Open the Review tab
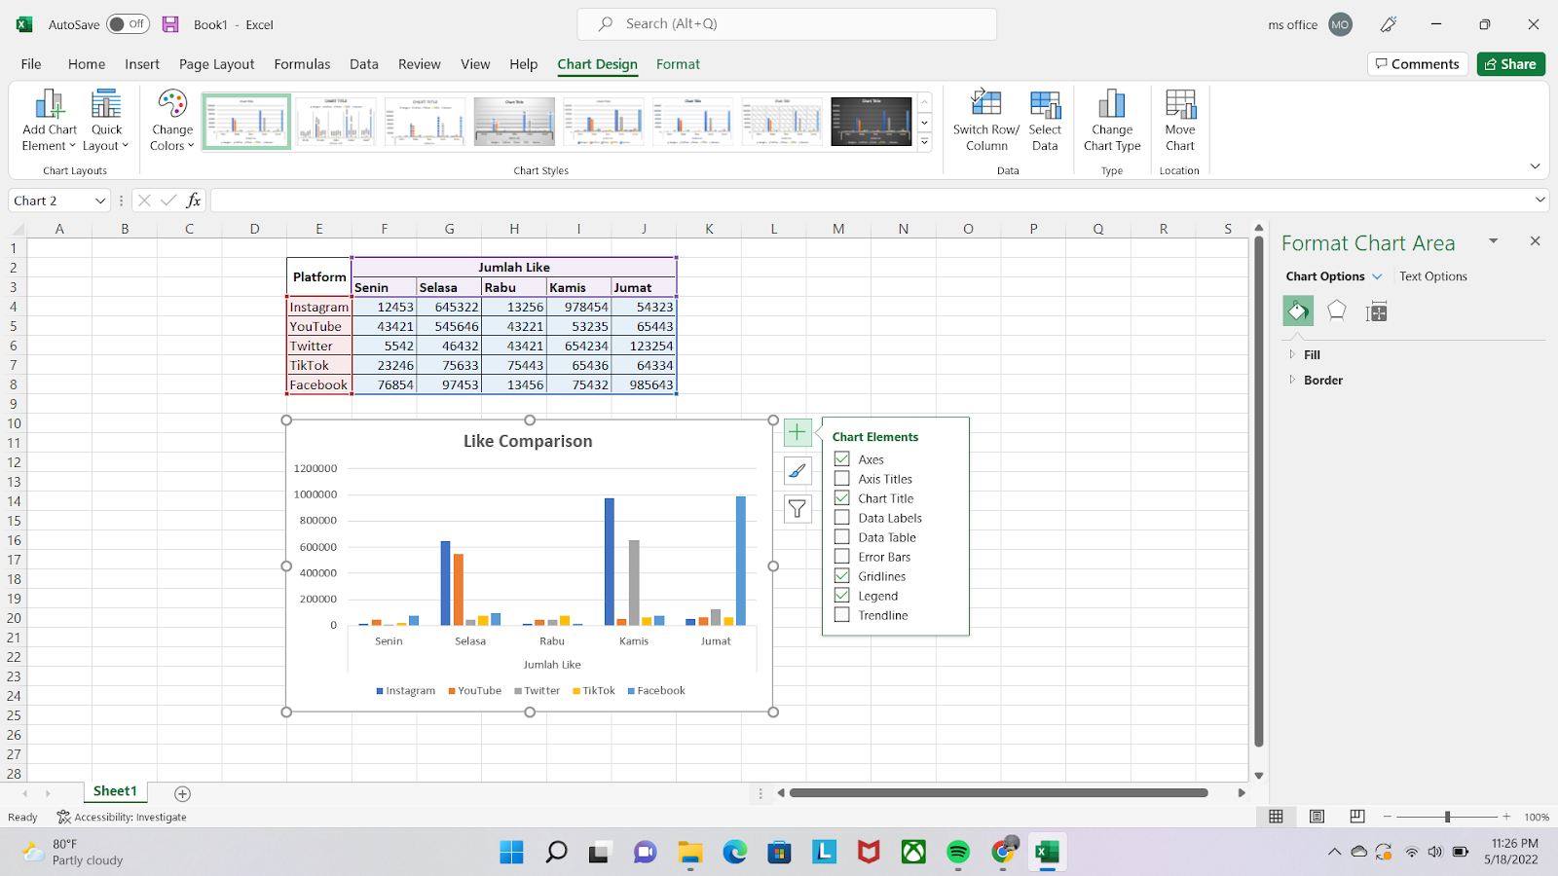1558x876 pixels. tap(419, 64)
